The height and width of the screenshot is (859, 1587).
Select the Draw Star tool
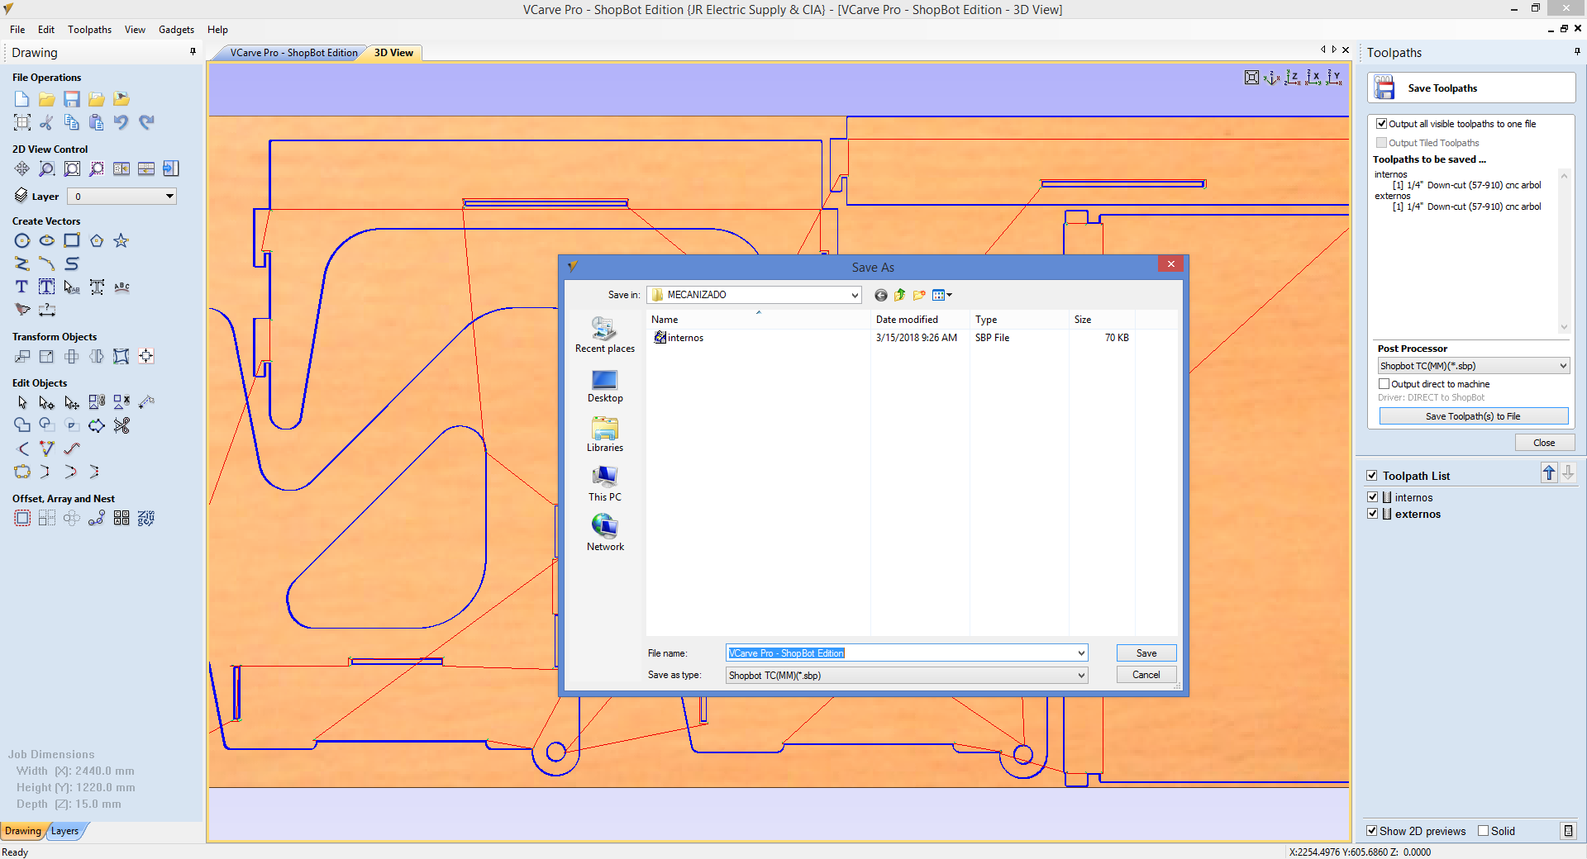122,240
